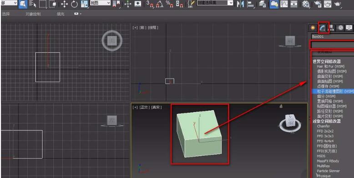Select 面片变形 (WSM) modifier
Screen dimensions: 354x178
(x=330, y=116)
